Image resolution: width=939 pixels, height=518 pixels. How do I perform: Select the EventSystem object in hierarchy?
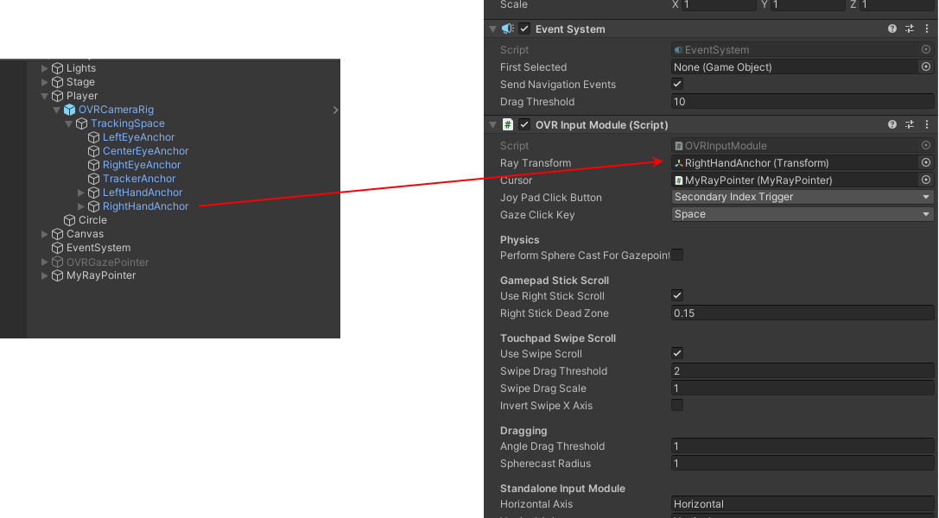(x=98, y=248)
